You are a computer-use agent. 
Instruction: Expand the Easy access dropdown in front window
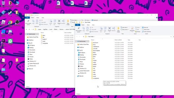tap(125, 30)
